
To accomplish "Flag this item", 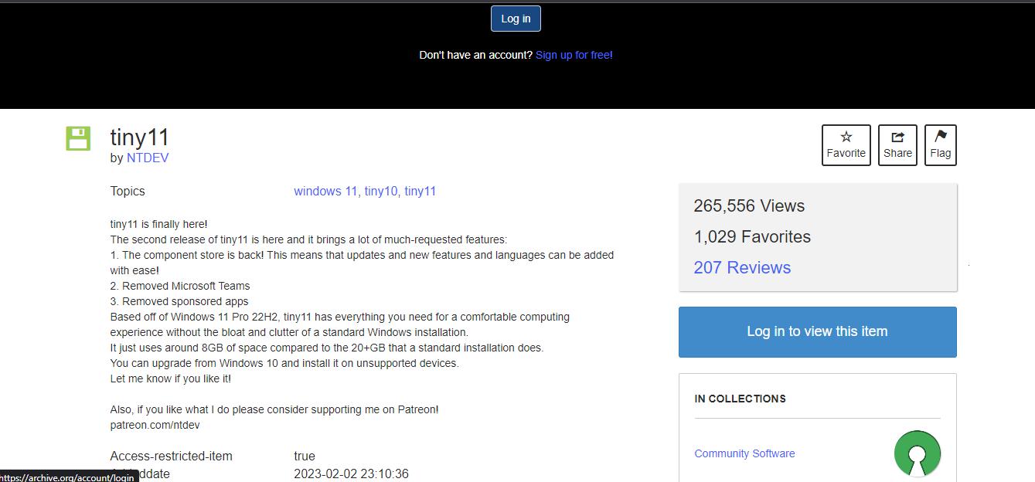I will click(x=940, y=145).
